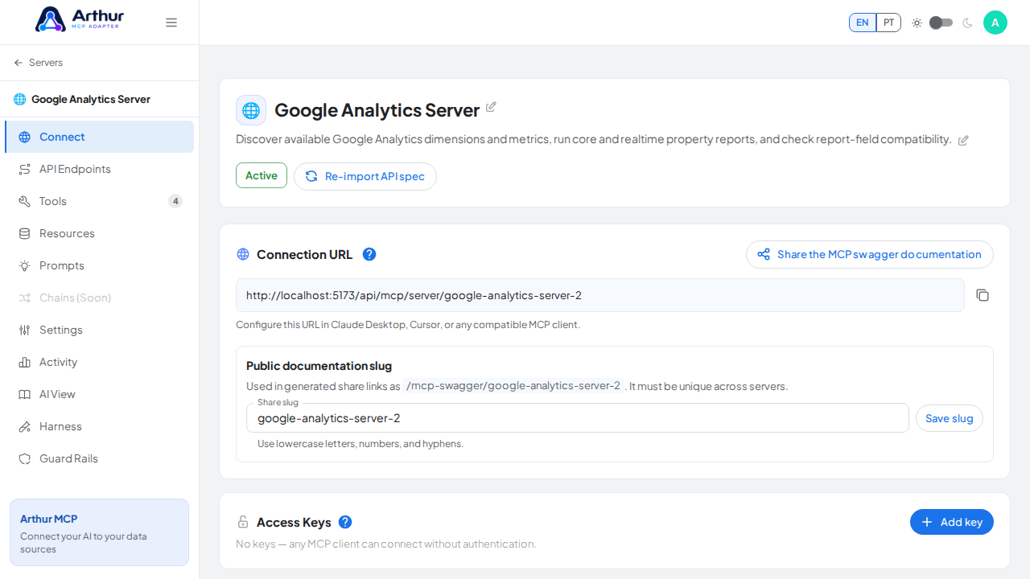Click the Access Keys heading
This screenshot has width=1030, height=579.
coord(294,523)
